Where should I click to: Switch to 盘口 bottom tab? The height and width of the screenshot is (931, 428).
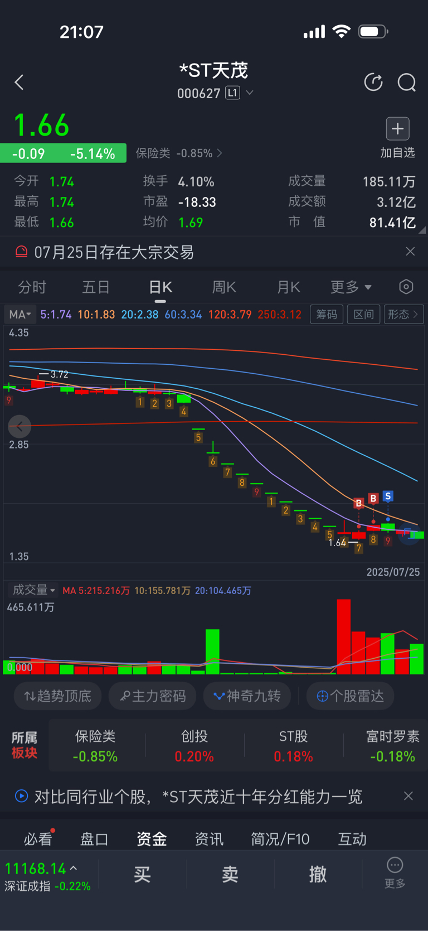coord(94,838)
